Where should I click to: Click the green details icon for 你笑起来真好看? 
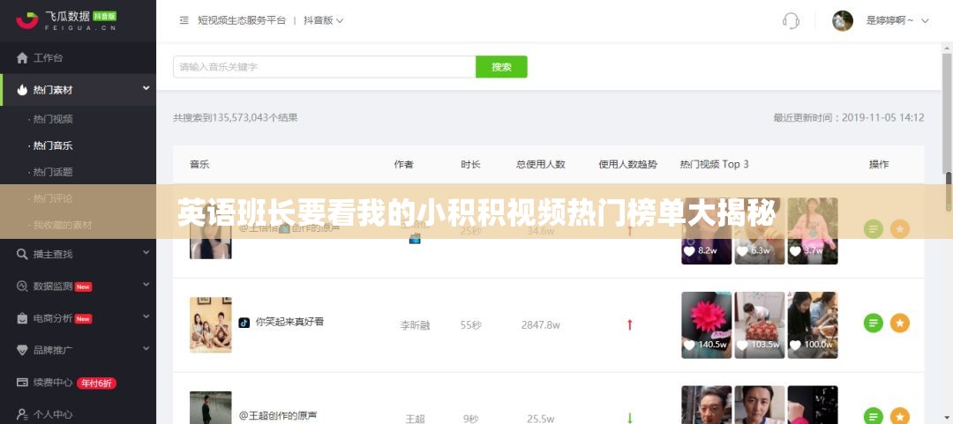click(874, 324)
